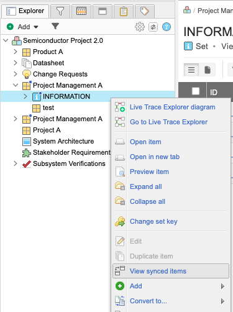
Task: Click the Preview item magnifier icon
Action: click(120, 172)
